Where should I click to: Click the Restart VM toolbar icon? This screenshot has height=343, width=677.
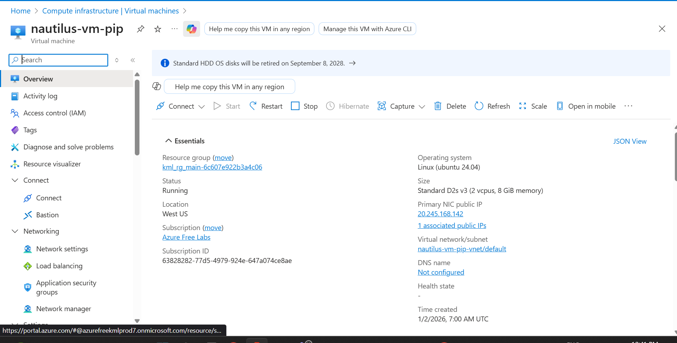253,106
